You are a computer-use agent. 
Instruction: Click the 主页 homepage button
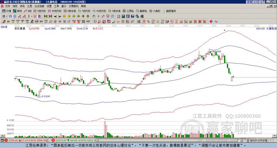(x=262, y=2)
